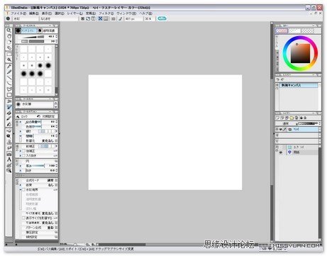This screenshot has height=256, width=327.
Task: Click the blue highlighted grid icon on toolbar
Action: point(100,18)
